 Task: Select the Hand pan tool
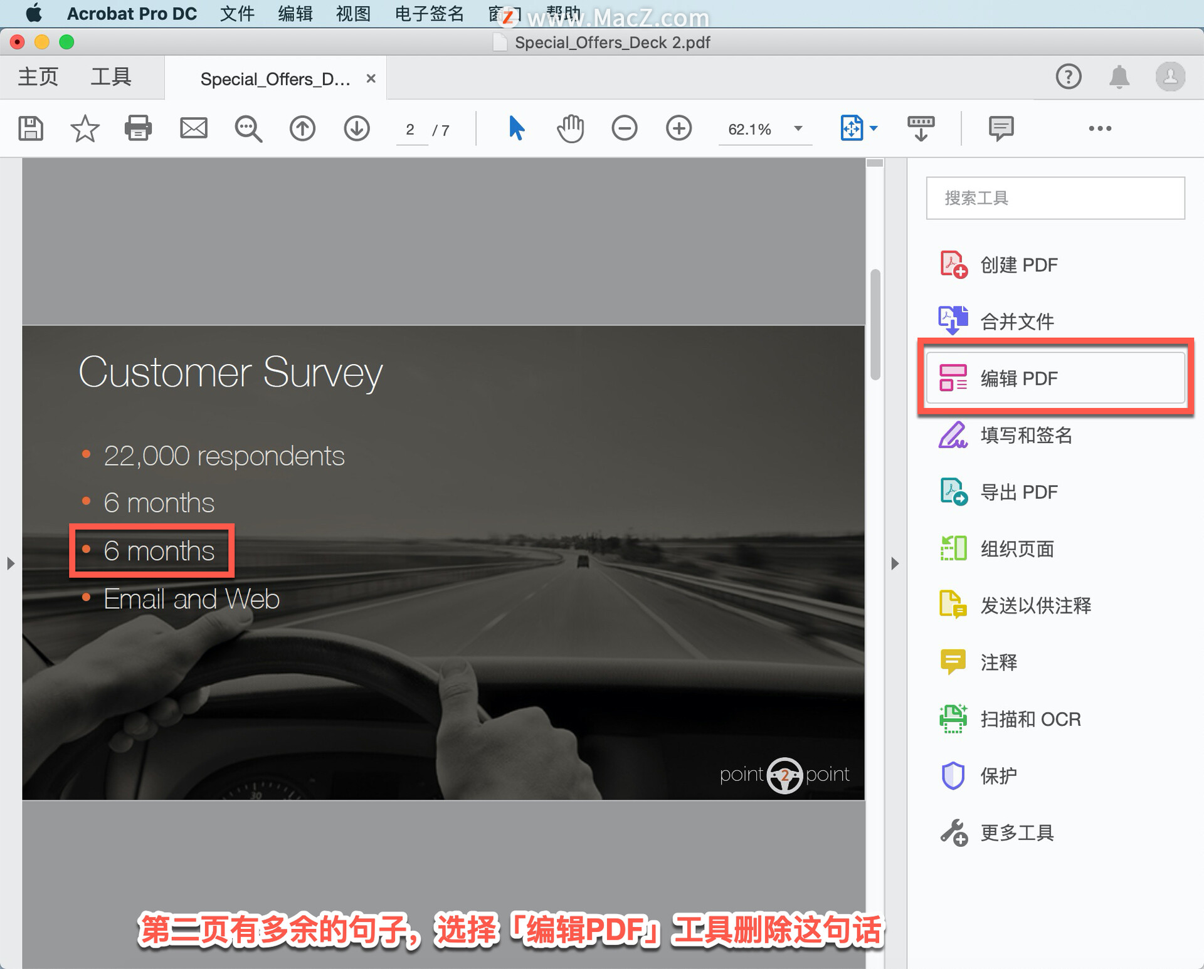(570, 128)
